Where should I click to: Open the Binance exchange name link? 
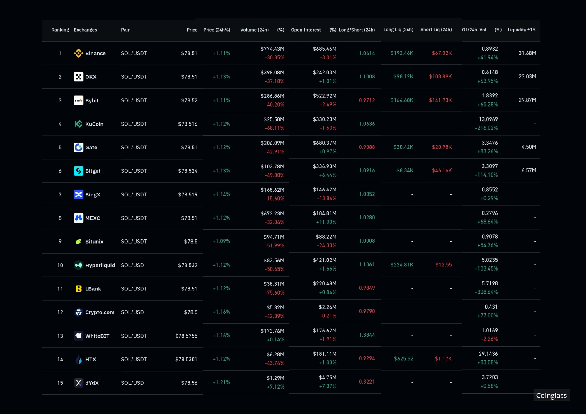pos(96,53)
